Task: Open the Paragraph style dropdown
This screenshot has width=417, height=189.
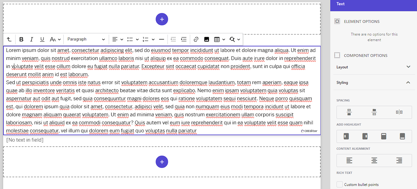Action: 86,39
